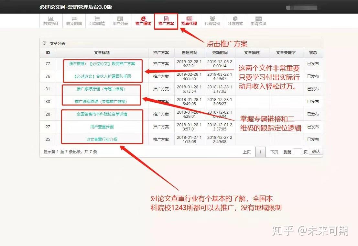Viewport: 358px width, 246px height.
Task: Open the 申请提现 VISA card icon
Action: (x=258, y=18)
